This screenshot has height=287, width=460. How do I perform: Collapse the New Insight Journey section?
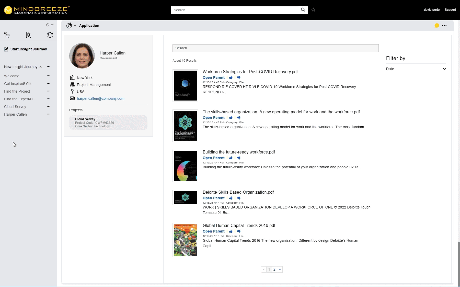(x=40, y=67)
